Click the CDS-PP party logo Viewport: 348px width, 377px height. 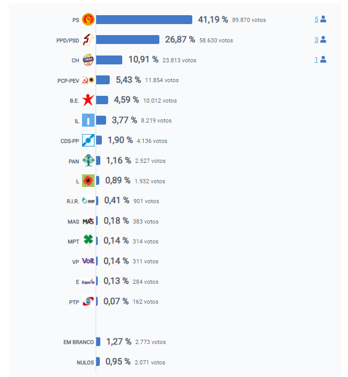[88, 140]
